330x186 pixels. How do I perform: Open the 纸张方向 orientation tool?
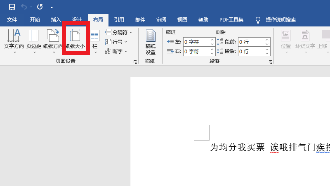pyautogui.click(x=53, y=41)
